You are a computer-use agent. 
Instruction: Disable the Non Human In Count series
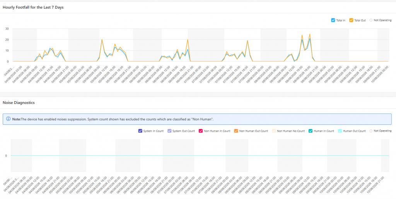(x=201, y=131)
